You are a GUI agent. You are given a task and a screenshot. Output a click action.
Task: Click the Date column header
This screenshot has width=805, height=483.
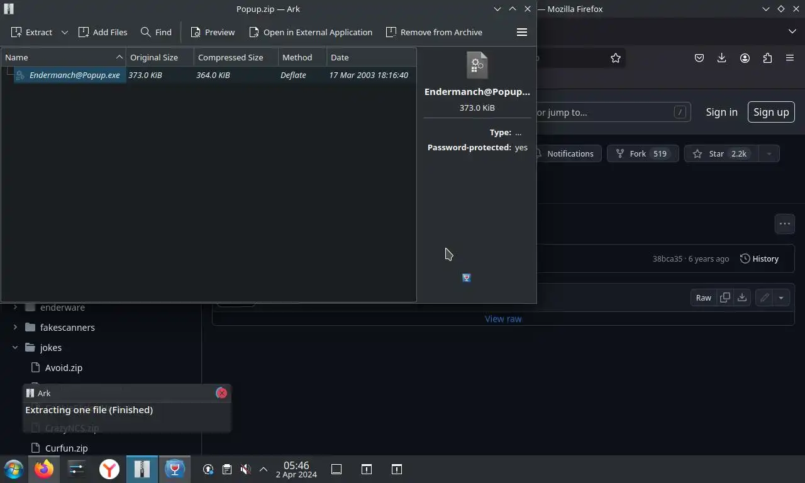click(371, 57)
